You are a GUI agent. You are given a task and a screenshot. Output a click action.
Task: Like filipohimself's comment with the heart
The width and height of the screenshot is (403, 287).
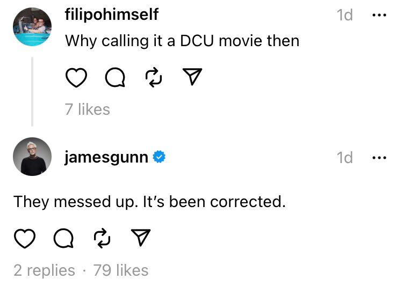point(76,79)
